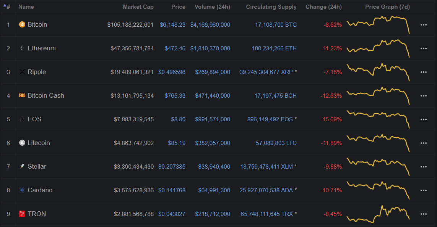The height and width of the screenshot is (227, 437).
Task: Click EOS price $8.80
Action: pos(178,119)
